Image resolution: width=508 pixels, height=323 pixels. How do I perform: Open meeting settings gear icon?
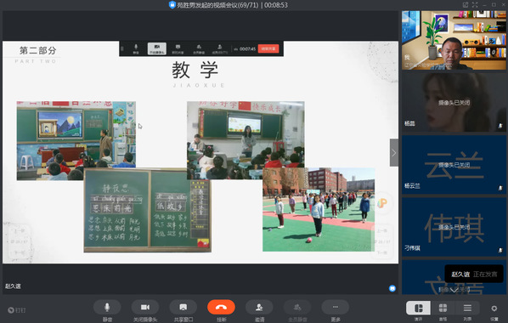click(x=494, y=309)
